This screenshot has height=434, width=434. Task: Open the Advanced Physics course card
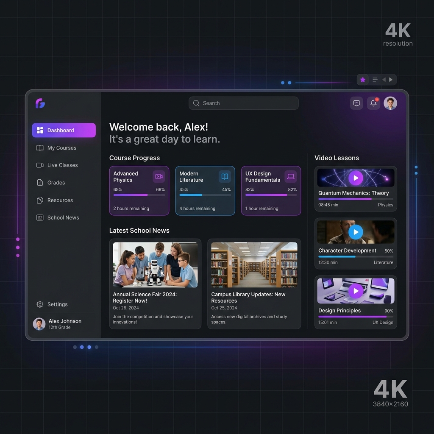point(139,191)
